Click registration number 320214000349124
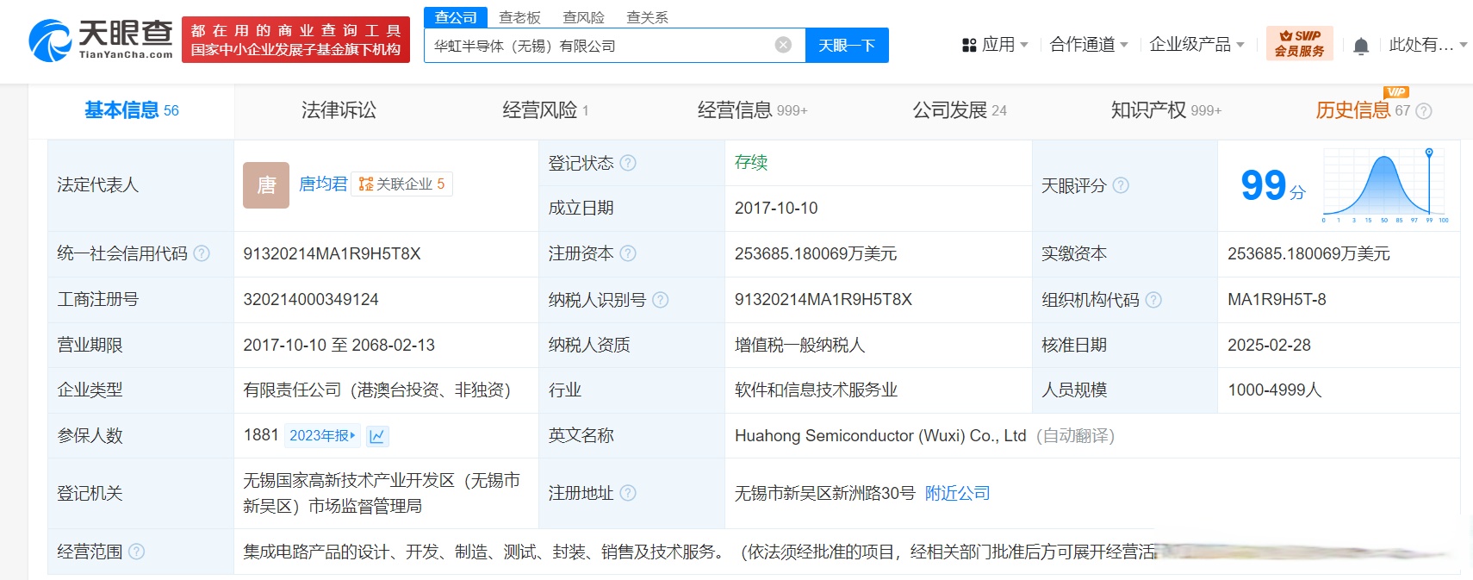Viewport: 1473px width, 580px height. coord(311,300)
